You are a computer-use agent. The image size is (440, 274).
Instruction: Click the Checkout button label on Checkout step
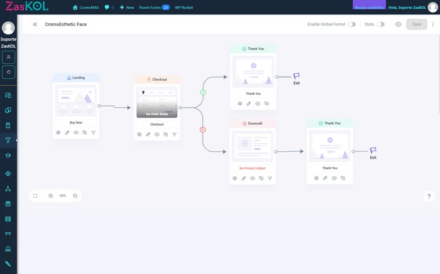click(157, 124)
